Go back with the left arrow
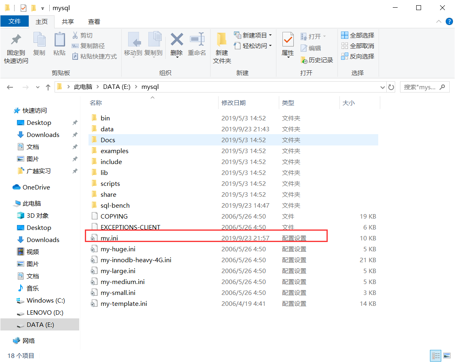The image size is (455, 362). point(10,87)
